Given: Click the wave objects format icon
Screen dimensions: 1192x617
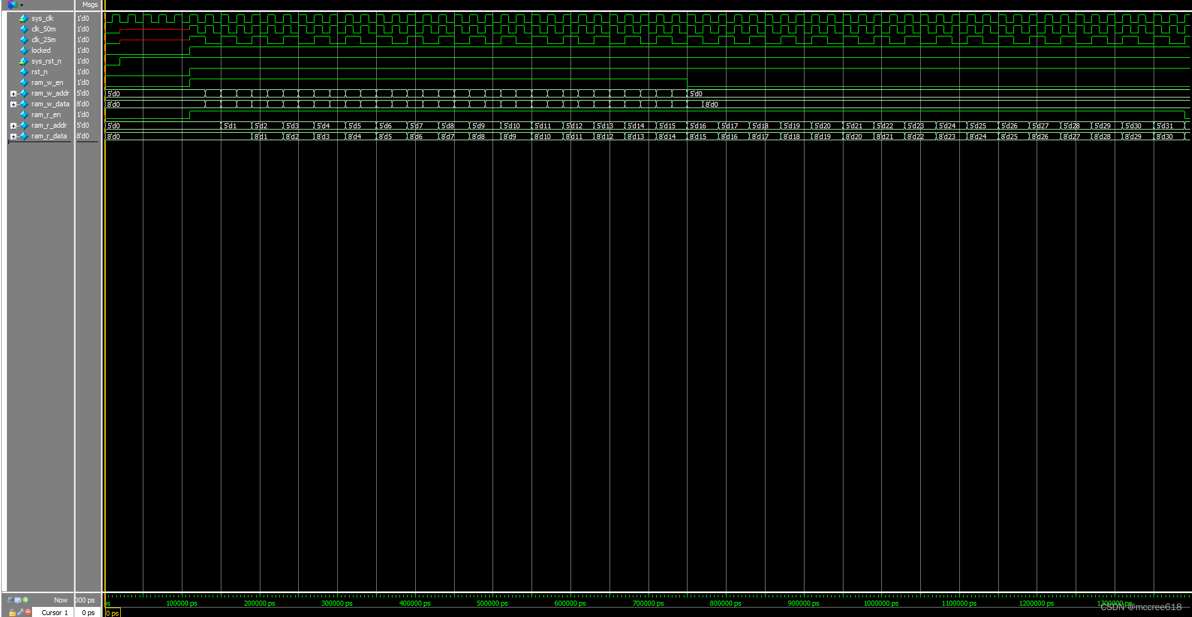Looking at the screenshot, I should [x=12, y=4].
